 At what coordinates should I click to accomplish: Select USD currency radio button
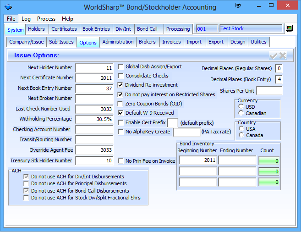click(241, 107)
